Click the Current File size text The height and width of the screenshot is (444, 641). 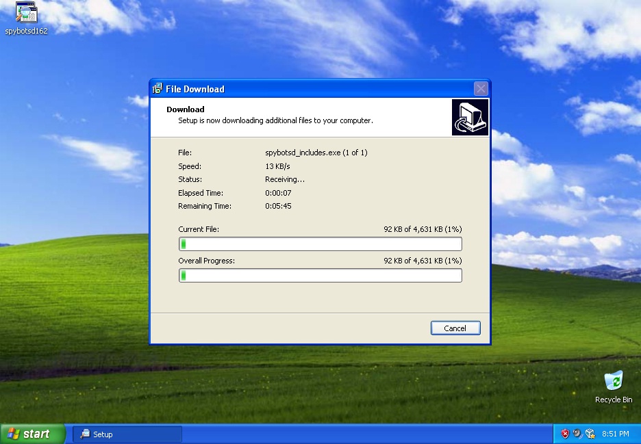423,229
